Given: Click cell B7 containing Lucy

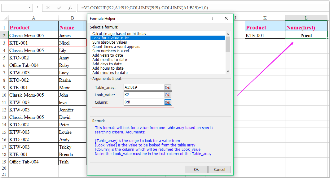Looking at the screenshot, I should 72,73.
